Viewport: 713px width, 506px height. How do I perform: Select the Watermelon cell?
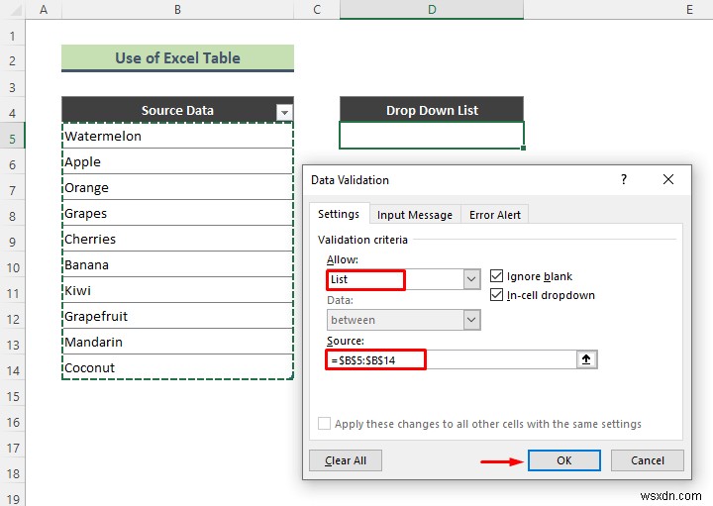(x=177, y=136)
